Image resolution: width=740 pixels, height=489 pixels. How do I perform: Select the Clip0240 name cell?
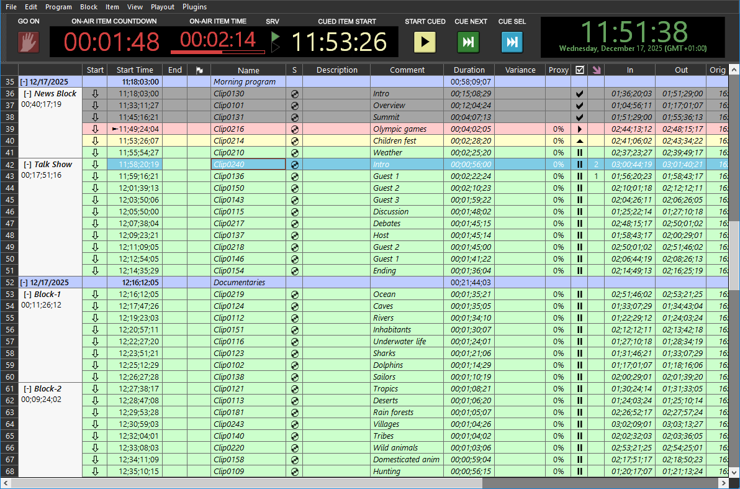tap(248, 165)
